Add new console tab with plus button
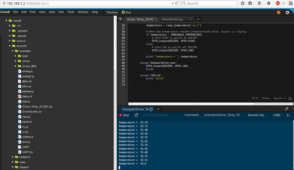Screen dimensions: 294x170 click(158, 109)
